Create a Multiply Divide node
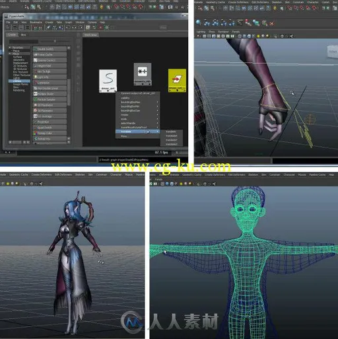 tap(50, 94)
